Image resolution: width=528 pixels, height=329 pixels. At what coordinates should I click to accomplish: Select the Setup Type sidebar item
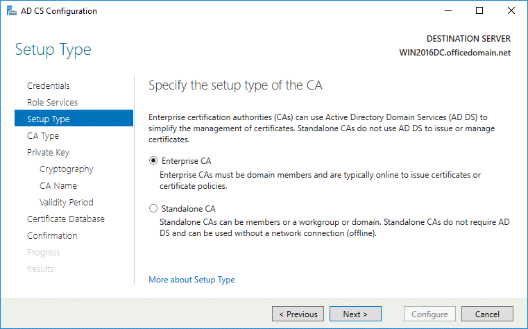(x=48, y=119)
